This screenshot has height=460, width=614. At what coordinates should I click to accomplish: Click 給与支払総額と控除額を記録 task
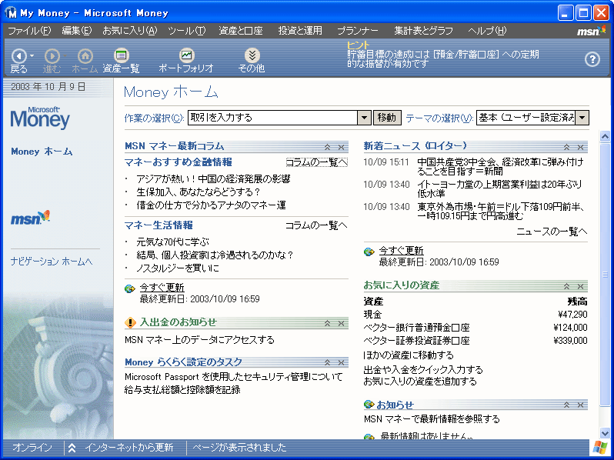point(182,390)
